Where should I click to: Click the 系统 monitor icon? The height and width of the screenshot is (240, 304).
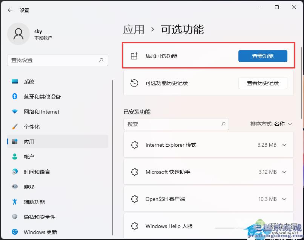click(x=15, y=81)
